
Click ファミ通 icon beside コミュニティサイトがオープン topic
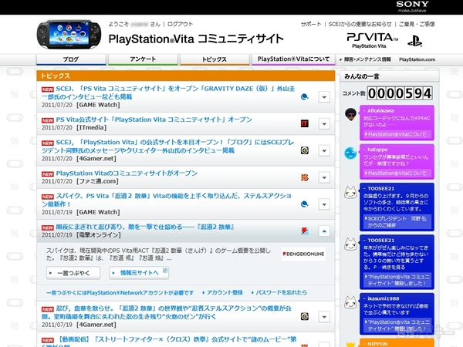point(305,177)
